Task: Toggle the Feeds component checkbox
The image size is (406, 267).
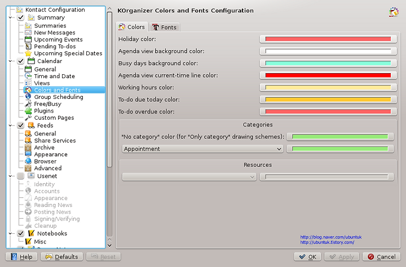Action: [21, 125]
